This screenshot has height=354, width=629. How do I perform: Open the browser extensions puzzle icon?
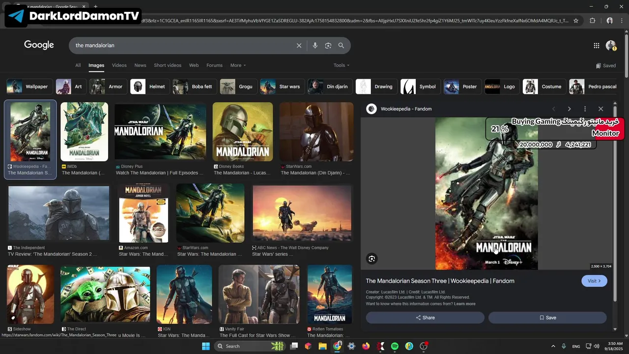[592, 21]
